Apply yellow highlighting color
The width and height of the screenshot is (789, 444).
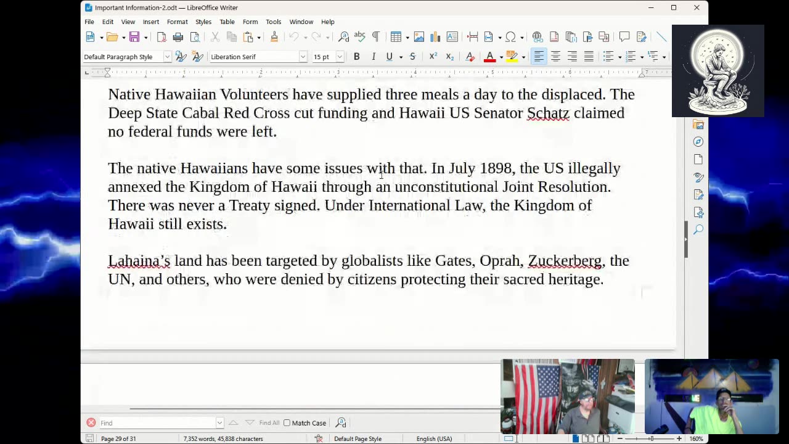coord(512,57)
